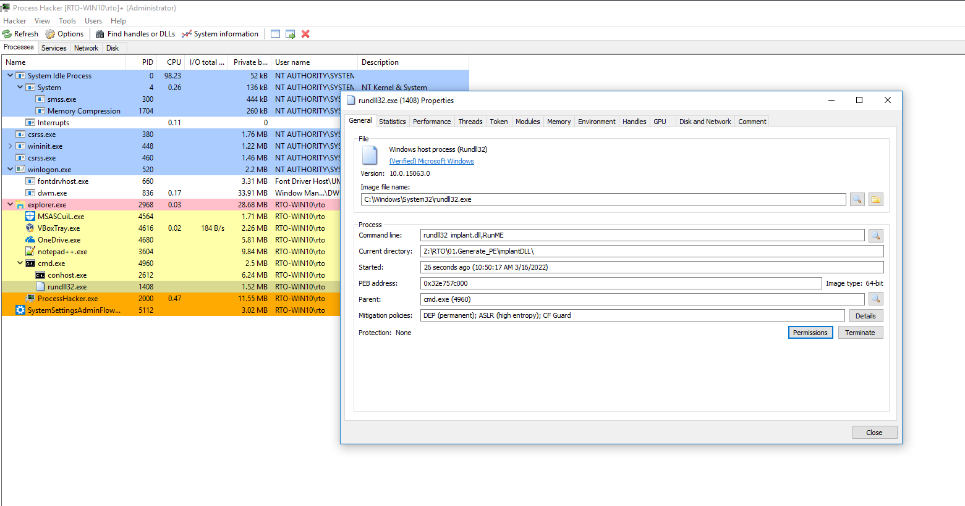
Task: Open the Hacker menu
Action: pos(15,21)
